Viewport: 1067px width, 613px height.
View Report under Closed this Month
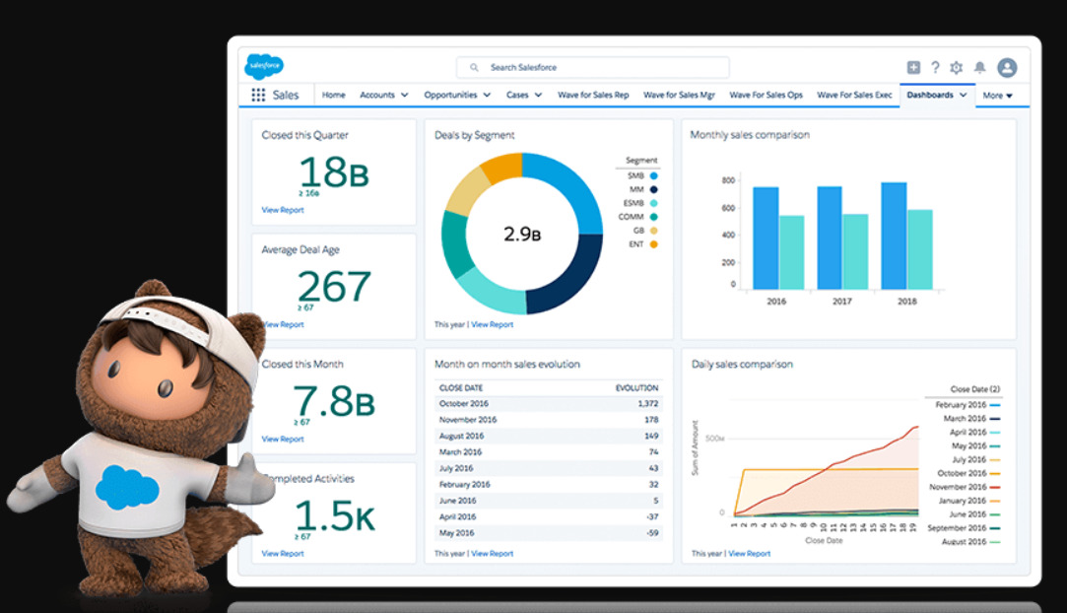pyautogui.click(x=283, y=439)
